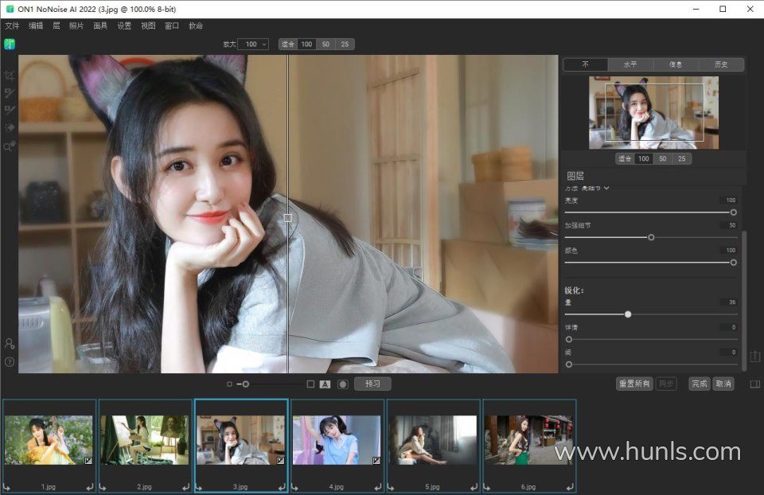Toggle the 预习 preview button
The image size is (764, 495).
[x=372, y=384]
